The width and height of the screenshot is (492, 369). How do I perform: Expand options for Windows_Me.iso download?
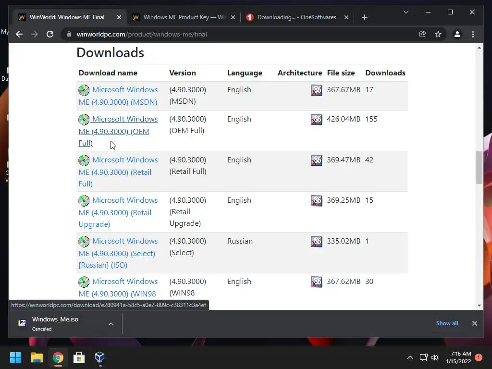click(x=111, y=323)
